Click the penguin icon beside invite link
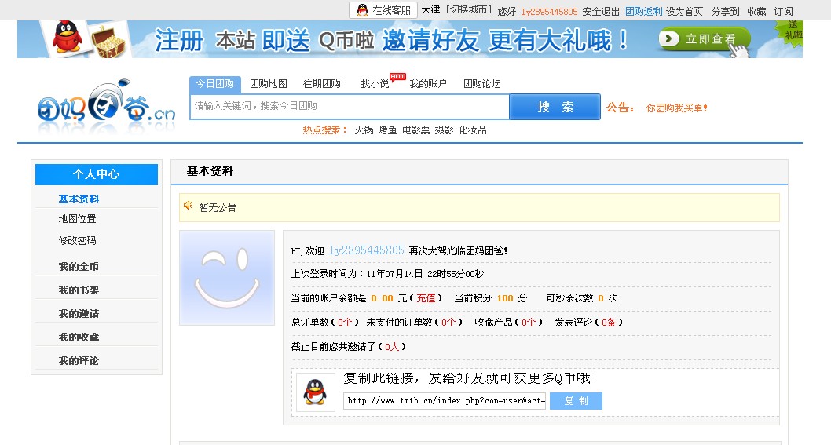Viewport: 831px width, 445px height. (315, 392)
